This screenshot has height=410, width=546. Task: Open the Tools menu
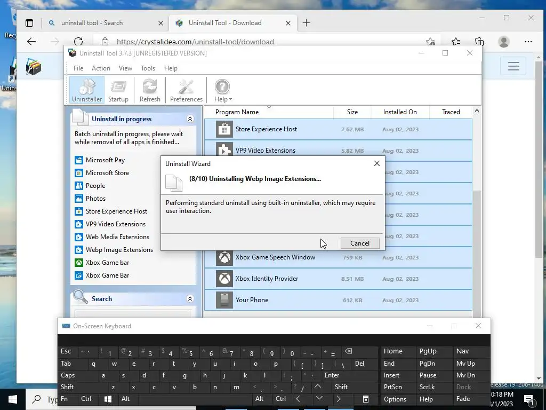tap(148, 68)
